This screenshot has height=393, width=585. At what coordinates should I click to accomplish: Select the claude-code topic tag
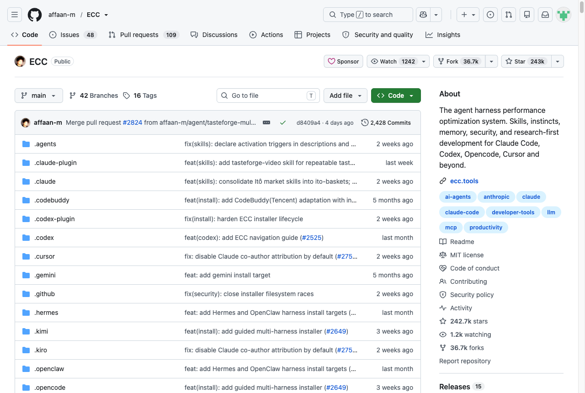462,212
